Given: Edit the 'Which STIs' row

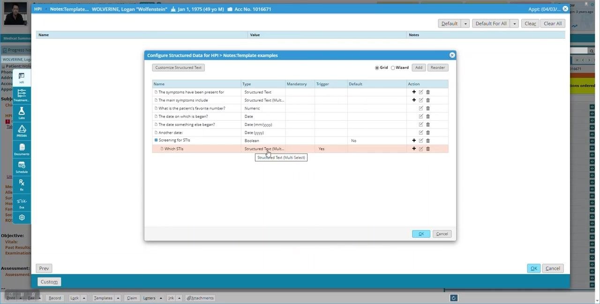Looking at the screenshot, I should 421,149.
